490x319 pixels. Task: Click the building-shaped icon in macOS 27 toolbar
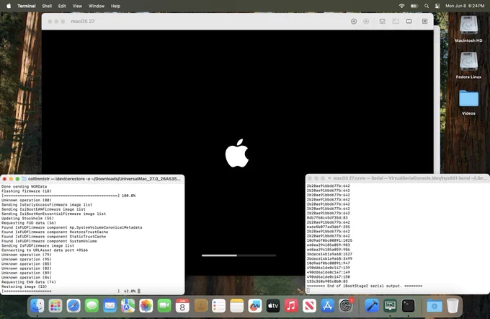click(x=382, y=21)
